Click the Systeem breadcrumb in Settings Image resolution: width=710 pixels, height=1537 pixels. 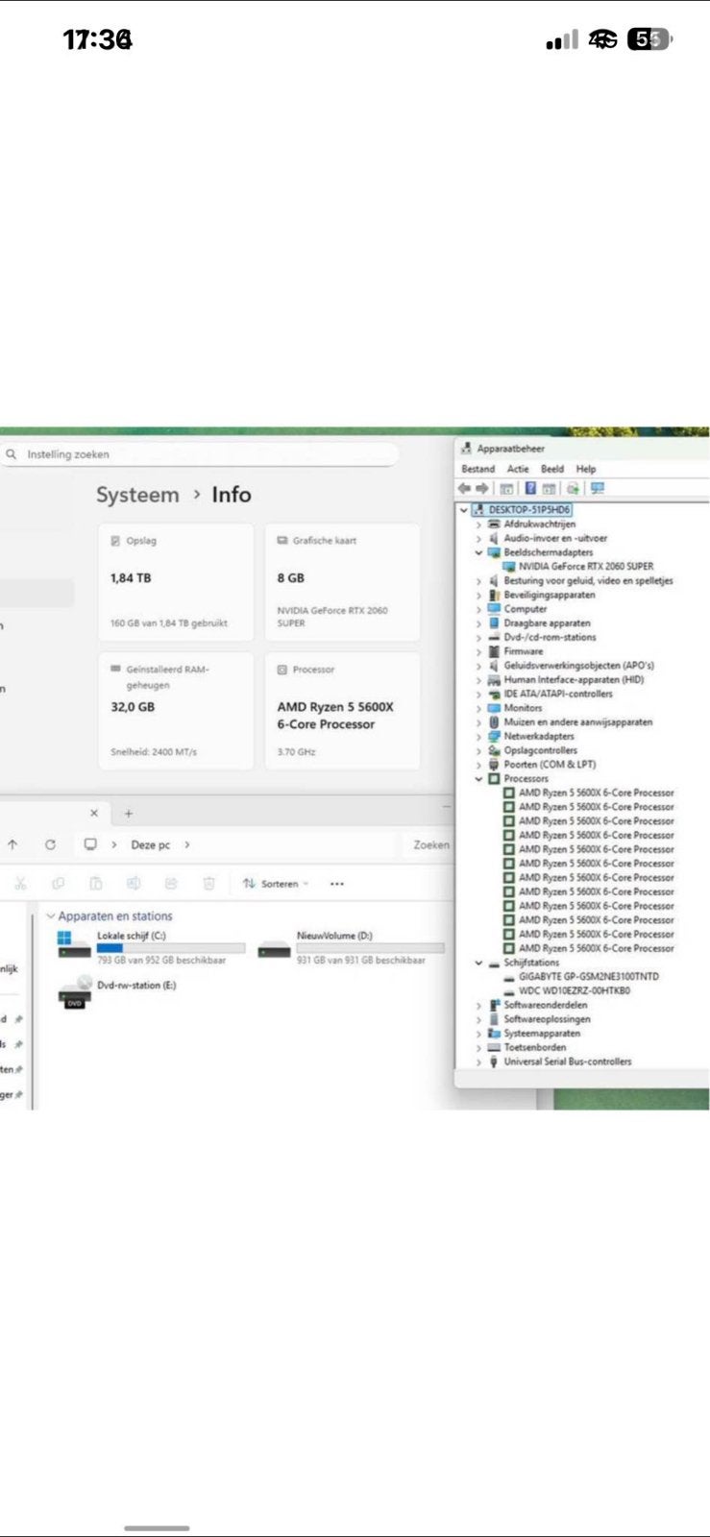tap(137, 495)
